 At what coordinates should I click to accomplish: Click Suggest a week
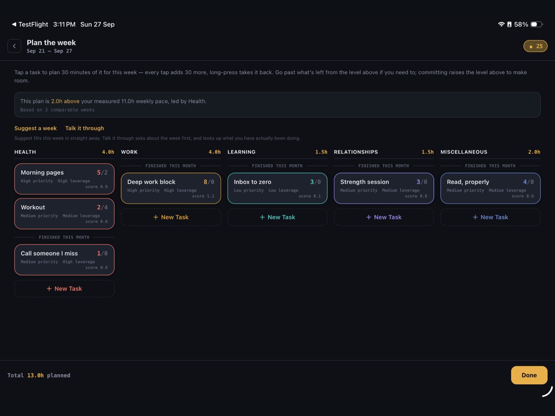(35, 128)
